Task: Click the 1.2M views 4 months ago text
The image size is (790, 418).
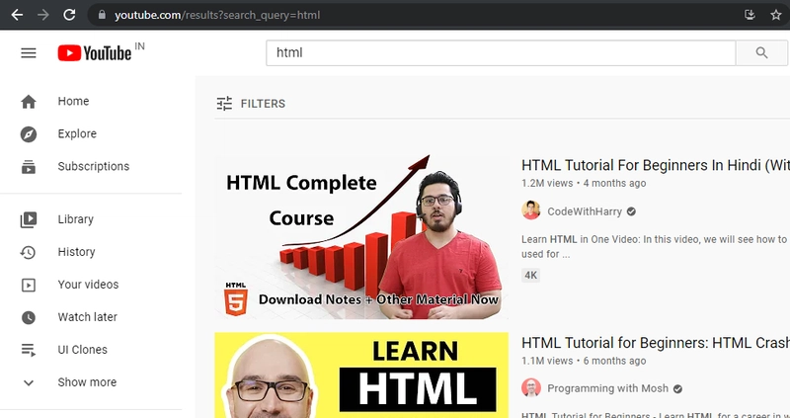Action: pos(584,184)
